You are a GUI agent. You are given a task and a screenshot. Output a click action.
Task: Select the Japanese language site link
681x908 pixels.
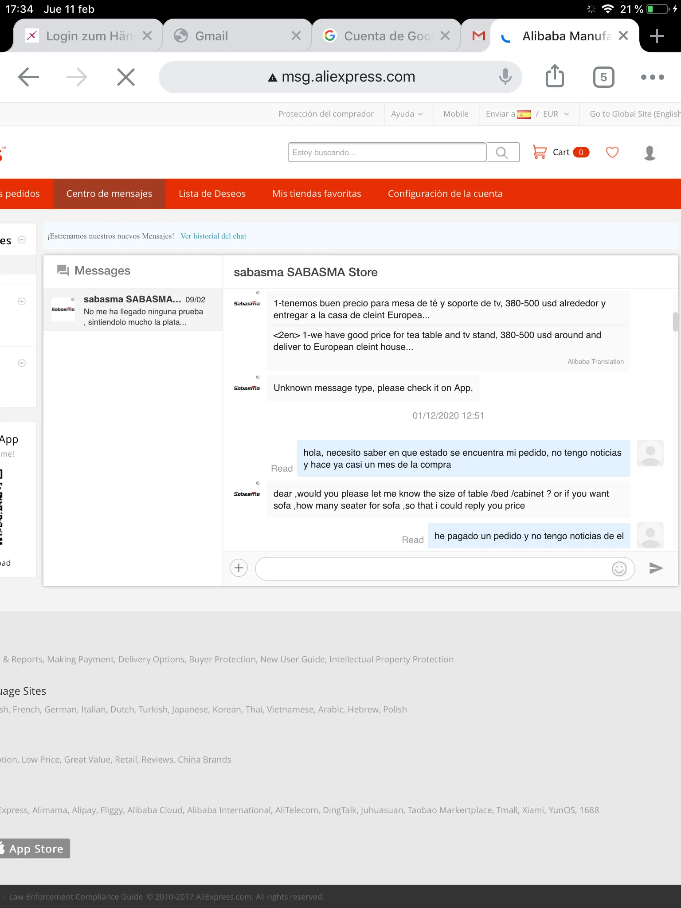click(x=190, y=709)
